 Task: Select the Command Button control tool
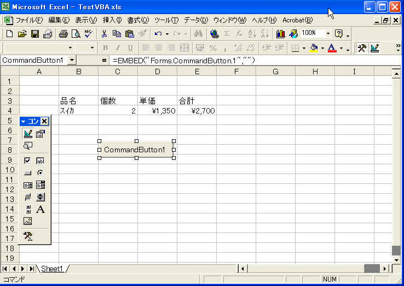[27, 173]
